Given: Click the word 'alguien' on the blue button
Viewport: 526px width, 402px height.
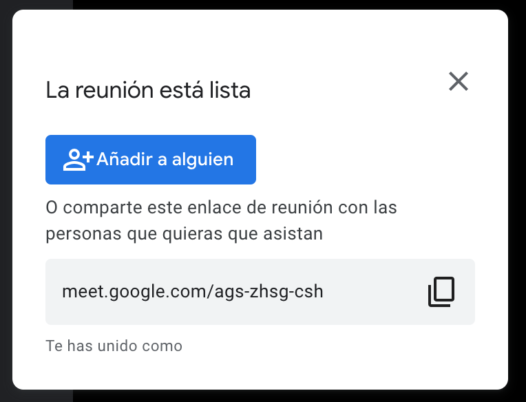Looking at the screenshot, I should (x=202, y=160).
